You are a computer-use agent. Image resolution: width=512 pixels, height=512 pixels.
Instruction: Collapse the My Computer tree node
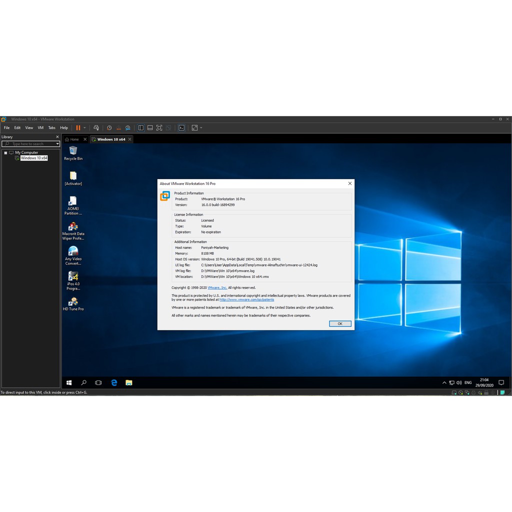pos(5,152)
